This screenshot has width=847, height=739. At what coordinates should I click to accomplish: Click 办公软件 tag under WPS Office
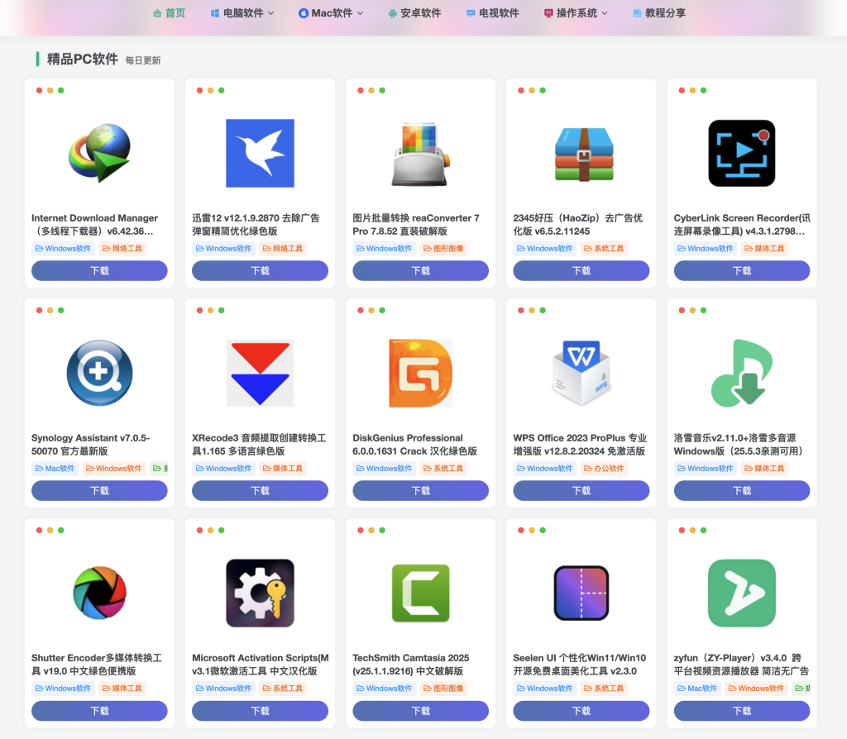coord(605,469)
